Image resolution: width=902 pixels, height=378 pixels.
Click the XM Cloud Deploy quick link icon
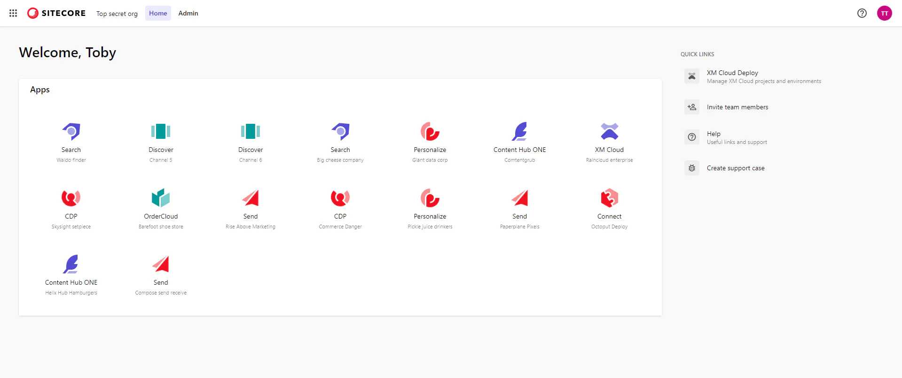[x=692, y=76]
